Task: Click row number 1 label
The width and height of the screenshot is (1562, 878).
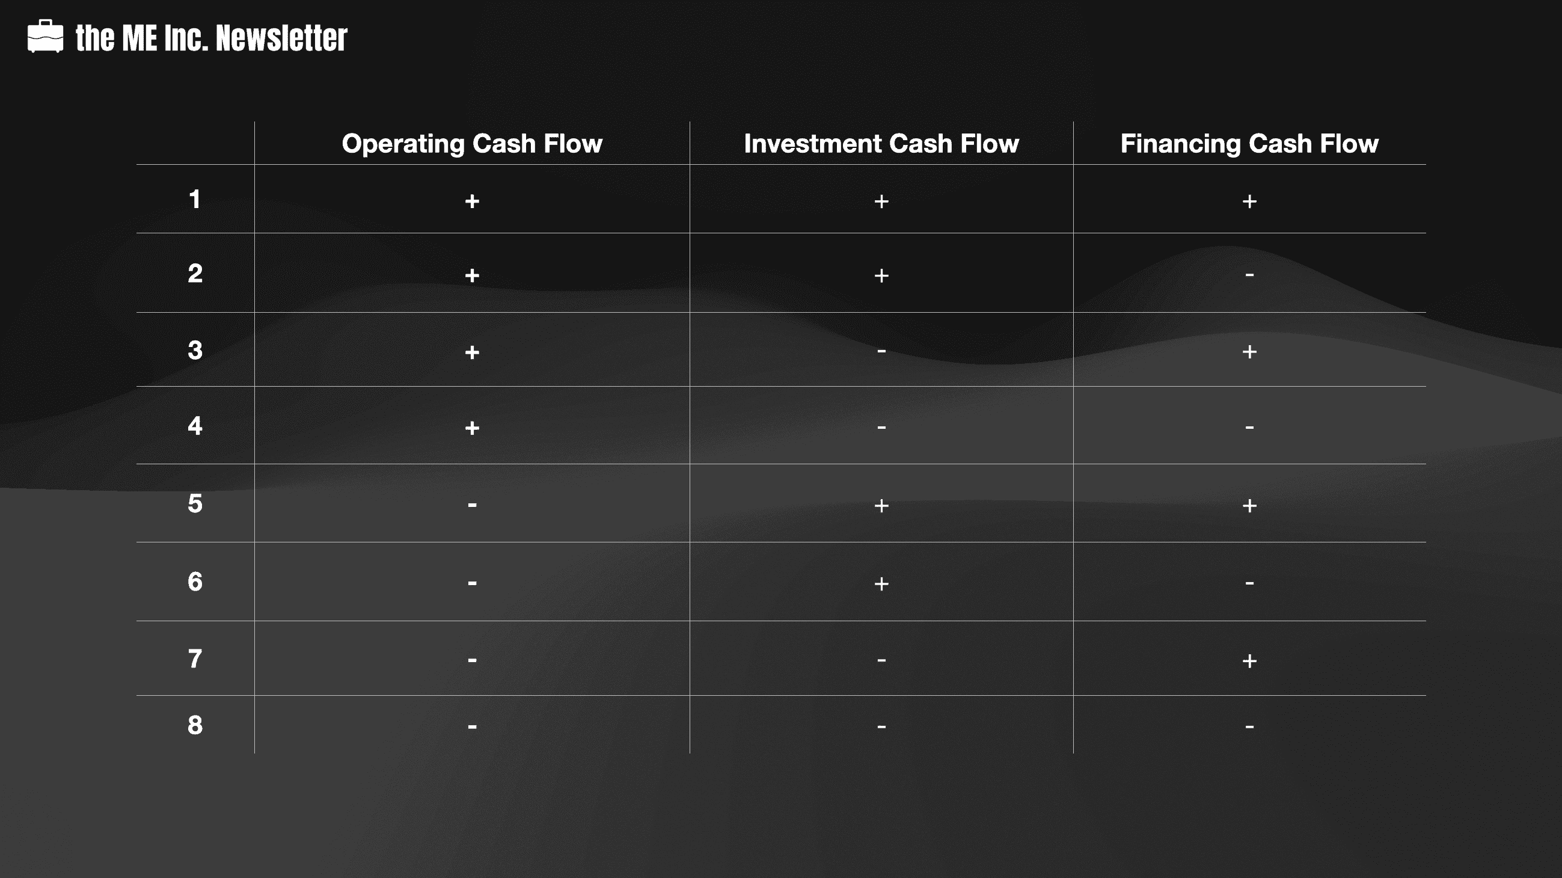Action: (x=195, y=200)
